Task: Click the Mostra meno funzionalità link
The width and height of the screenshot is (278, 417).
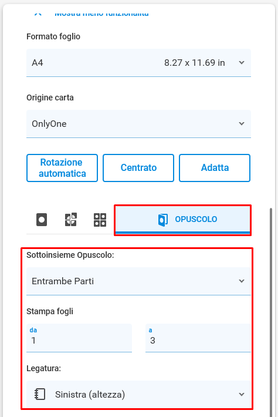Action: point(101,14)
